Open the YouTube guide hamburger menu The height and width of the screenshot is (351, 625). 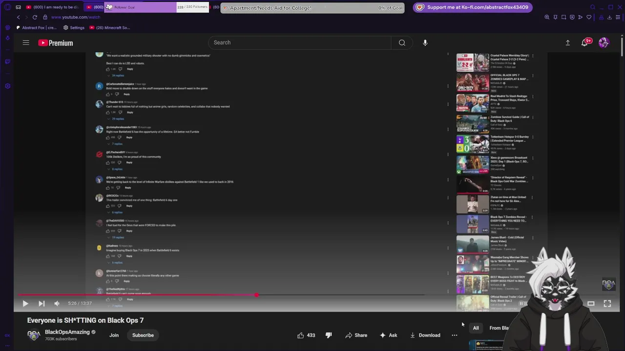(26, 43)
